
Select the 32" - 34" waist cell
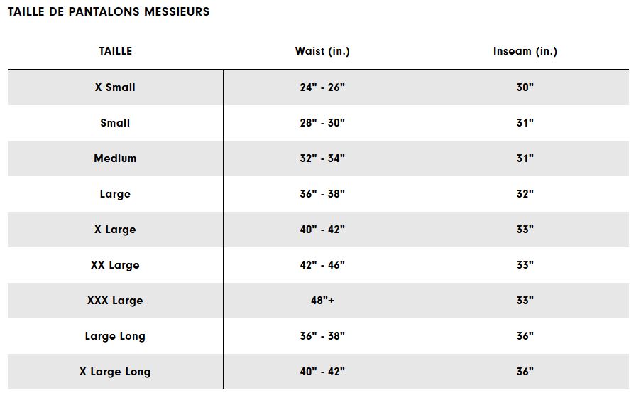pyautogui.click(x=322, y=158)
